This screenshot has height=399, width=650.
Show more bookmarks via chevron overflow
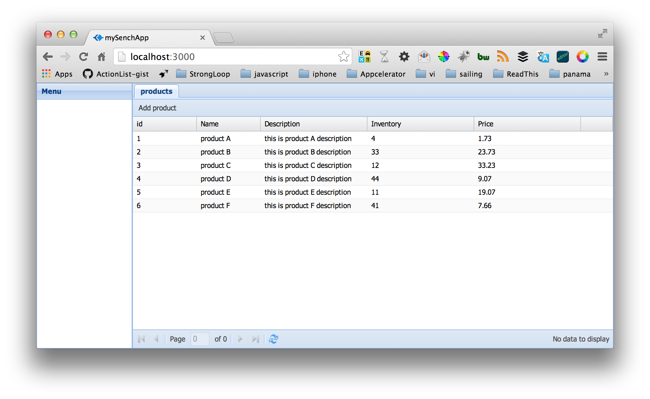click(x=606, y=74)
